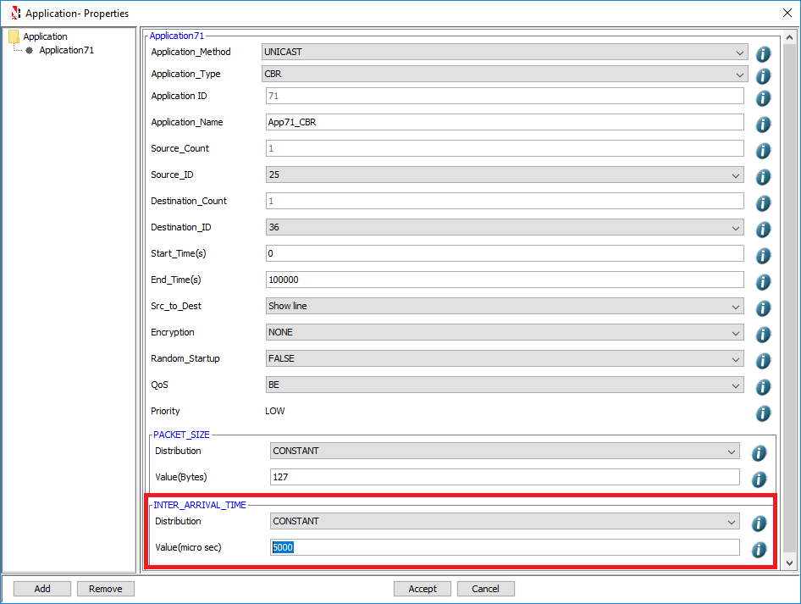Click the info icon for Start_Time(s)
The image size is (801, 604).
[763, 255]
